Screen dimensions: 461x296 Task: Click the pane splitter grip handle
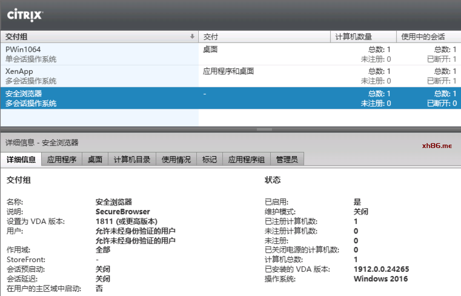coord(264,130)
